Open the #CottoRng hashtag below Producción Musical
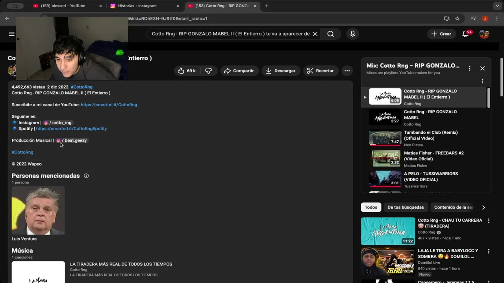 click(x=22, y=152)
